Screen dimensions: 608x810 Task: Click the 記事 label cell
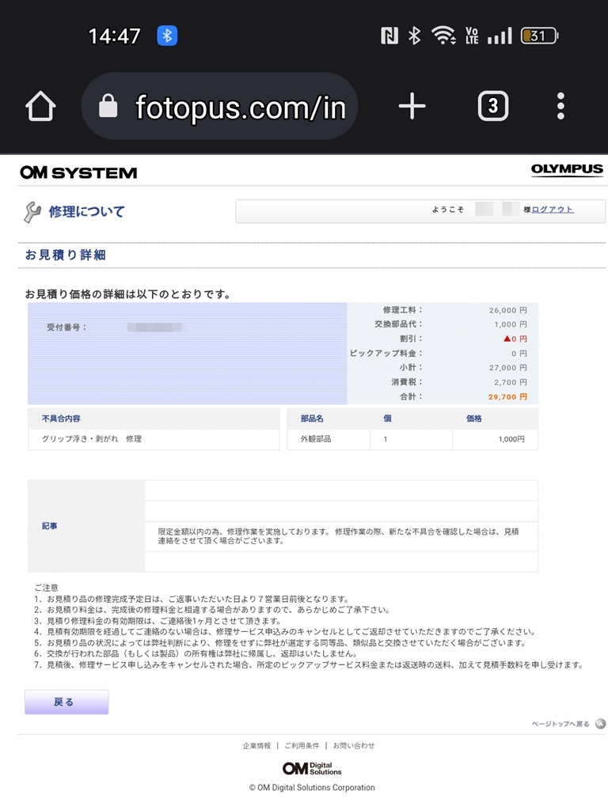pos(86,526)
